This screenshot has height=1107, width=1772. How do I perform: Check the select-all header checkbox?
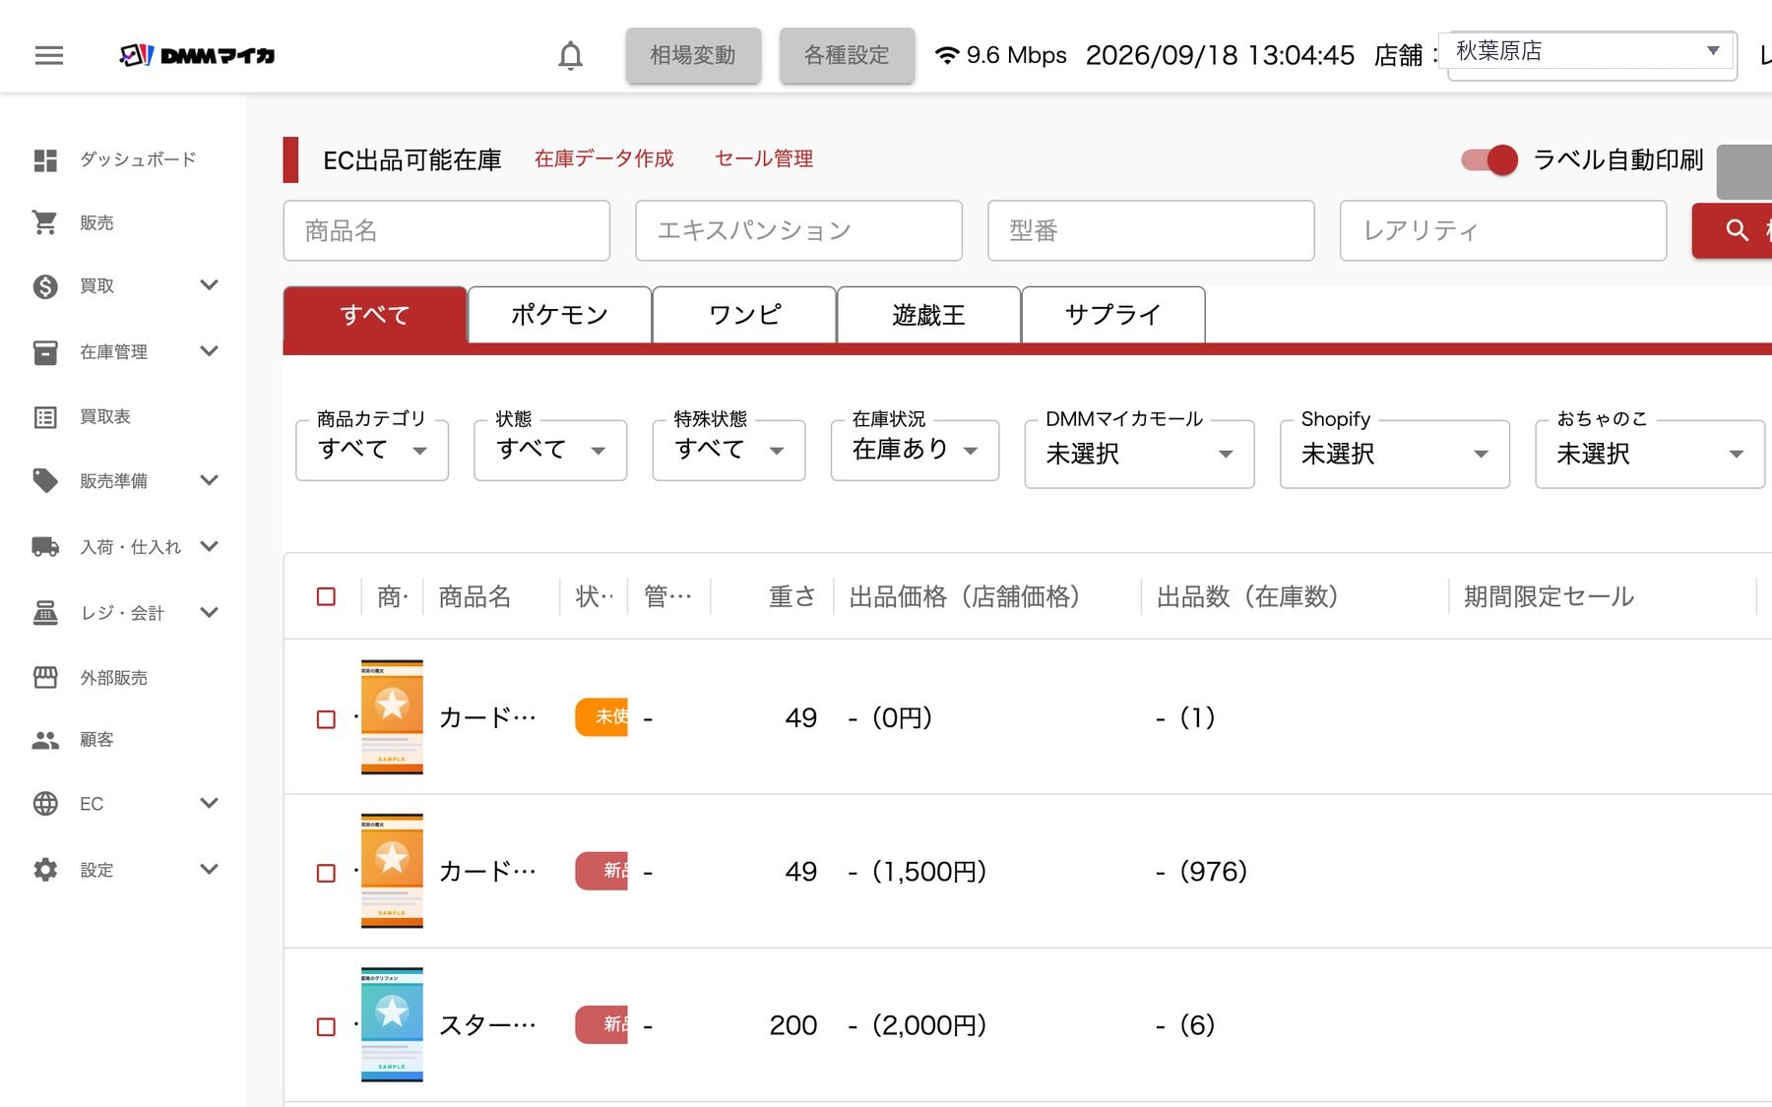(x=326, y=596)
